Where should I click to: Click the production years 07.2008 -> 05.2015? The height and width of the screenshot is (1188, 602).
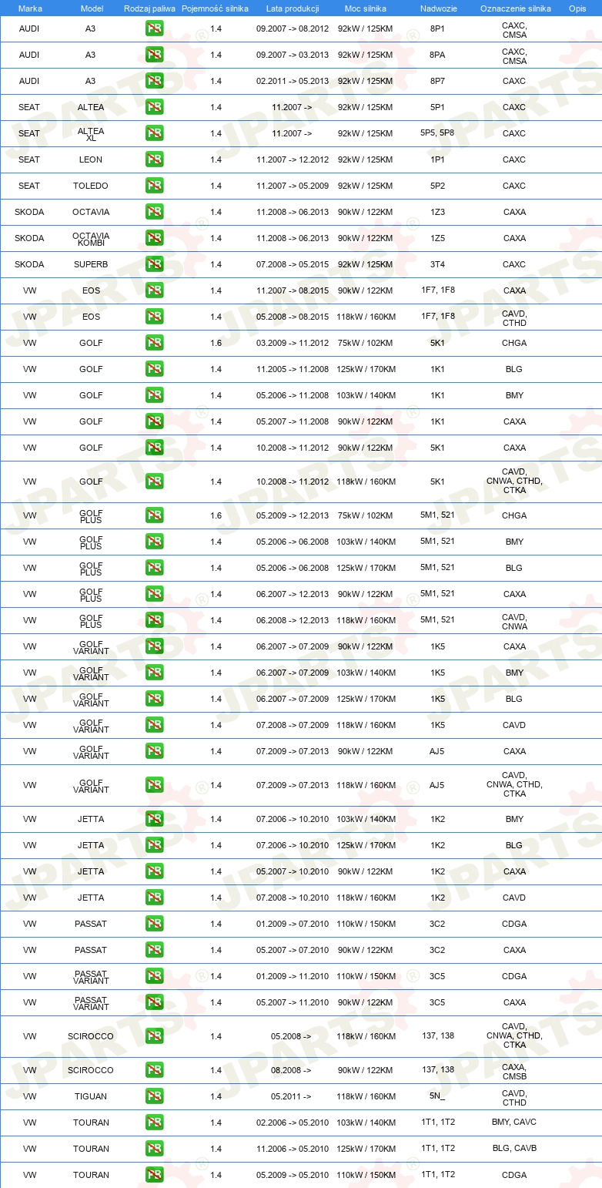point(293,264)
